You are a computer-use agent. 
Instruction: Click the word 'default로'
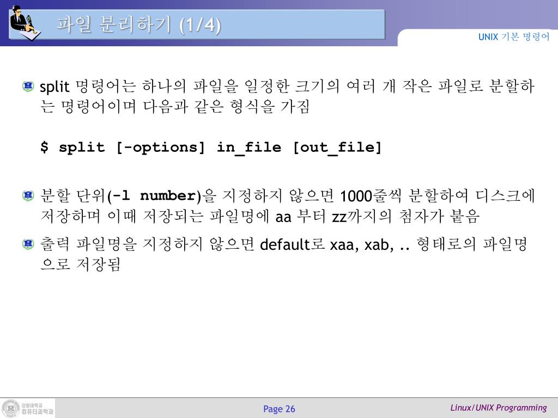(292, 244)
